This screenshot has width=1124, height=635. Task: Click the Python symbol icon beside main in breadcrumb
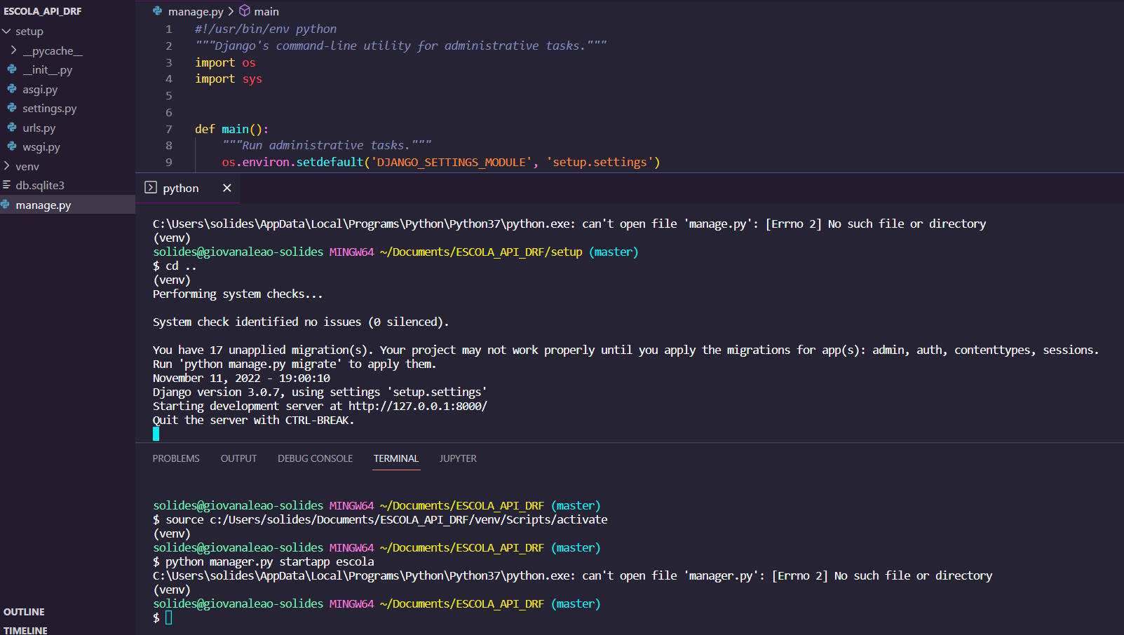click(x=244, y=11)
